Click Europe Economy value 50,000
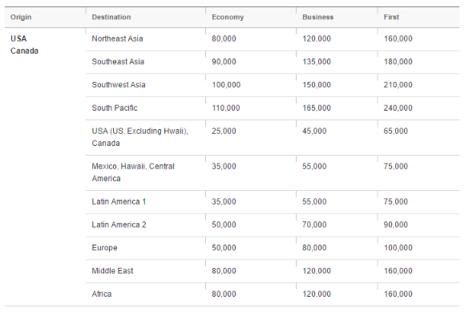Viewport: 465px width, 312px height. [x=224, y=248]
